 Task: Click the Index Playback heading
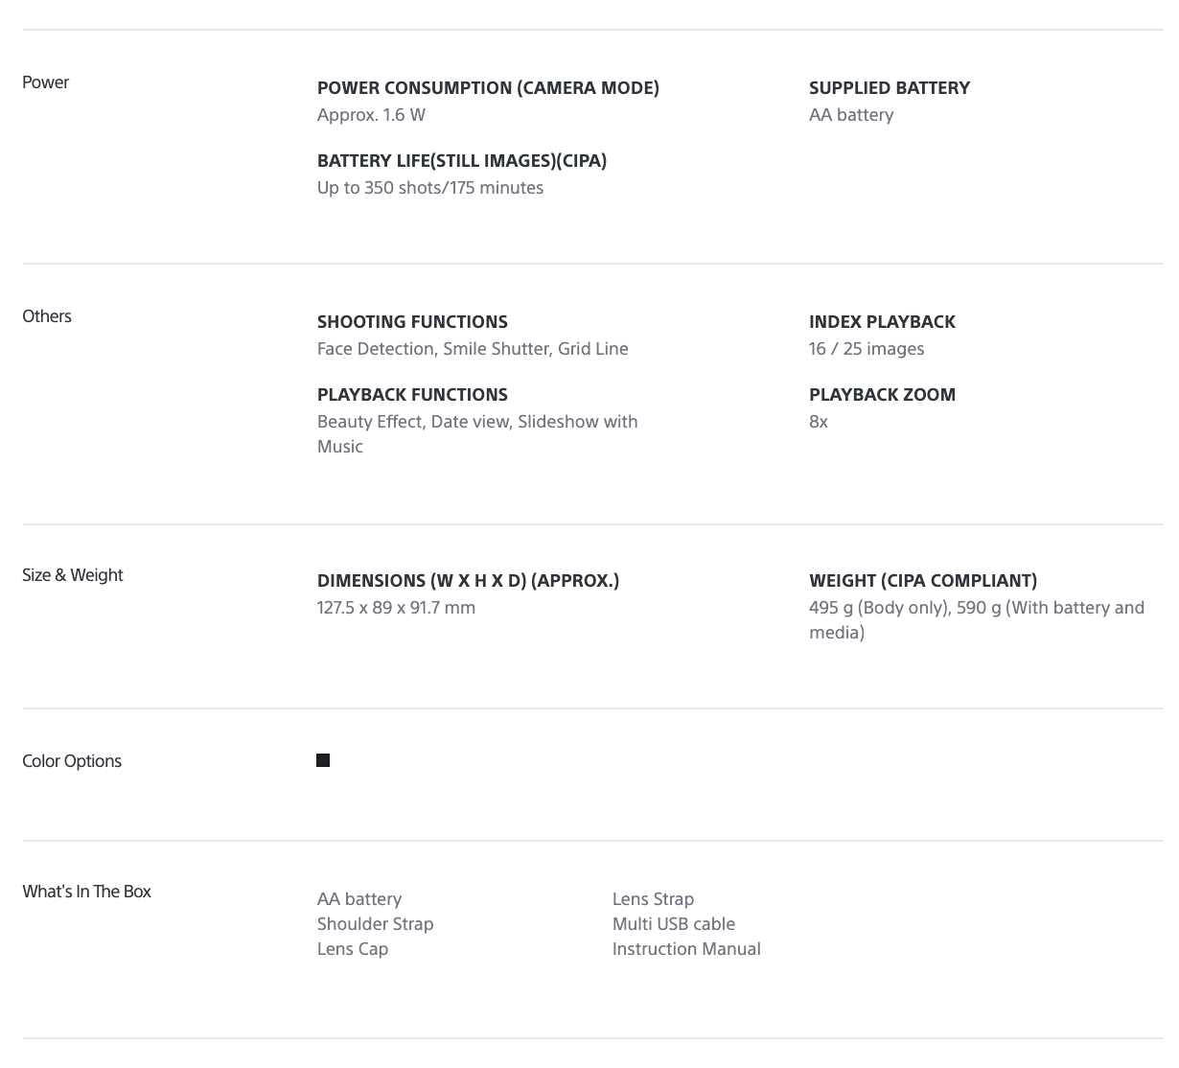882,322
